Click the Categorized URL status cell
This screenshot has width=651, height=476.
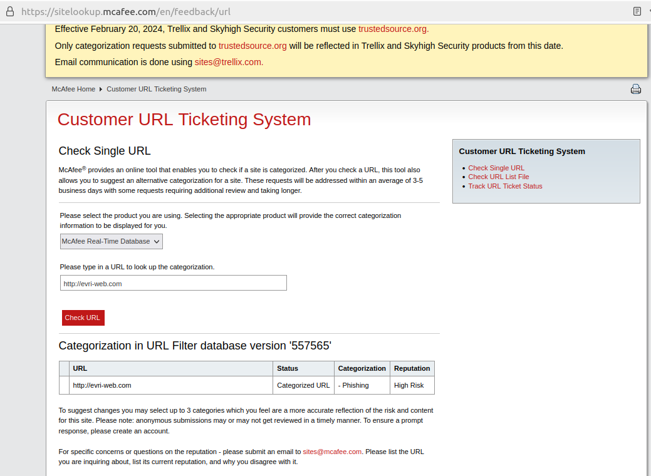pos(303,386)
